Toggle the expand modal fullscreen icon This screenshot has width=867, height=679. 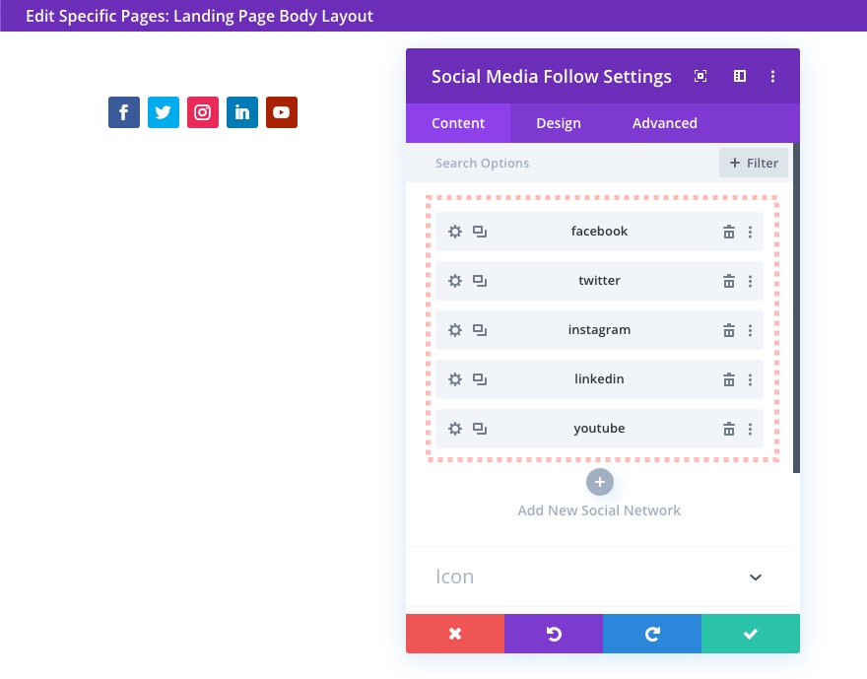coord(700,76)
